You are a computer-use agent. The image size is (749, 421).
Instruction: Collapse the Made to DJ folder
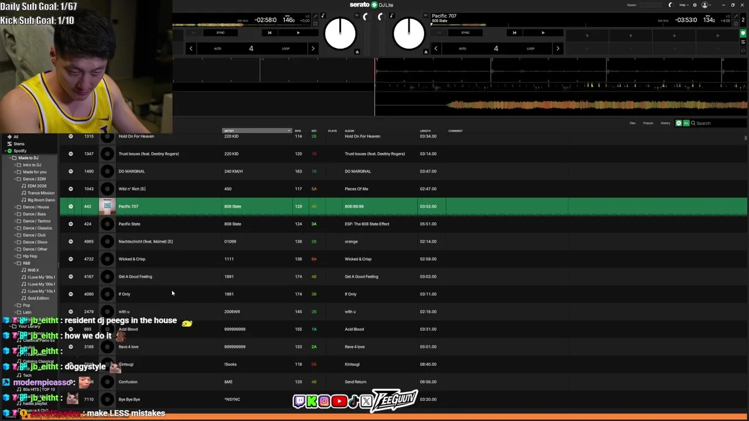[x=11, y=158]
